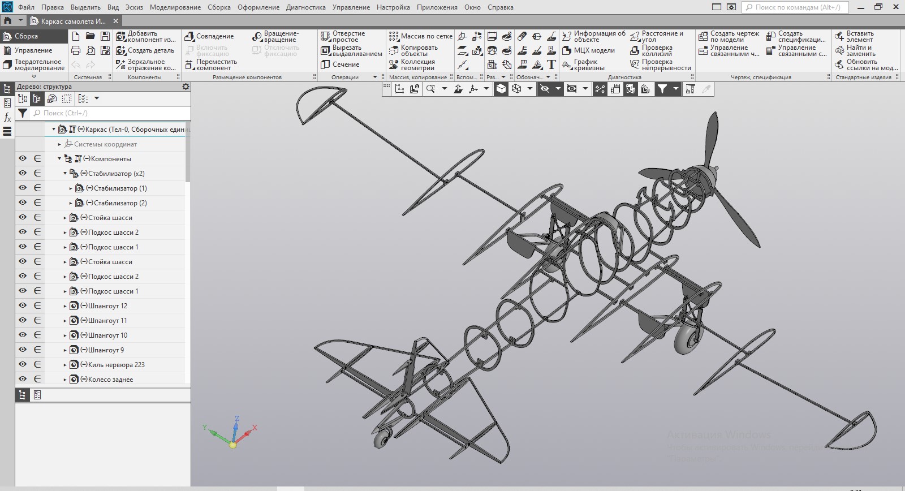Open the Моделирование menu
Viewport: 905px width, 491px height.
(175, 7)
